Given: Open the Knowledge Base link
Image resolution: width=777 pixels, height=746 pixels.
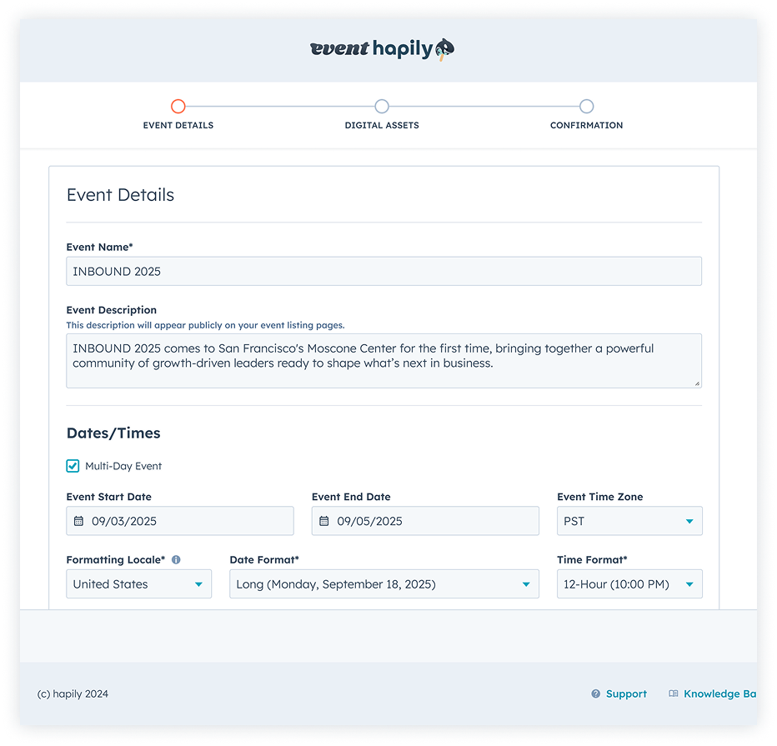Looking at the screenshot, I should [719, 693].
